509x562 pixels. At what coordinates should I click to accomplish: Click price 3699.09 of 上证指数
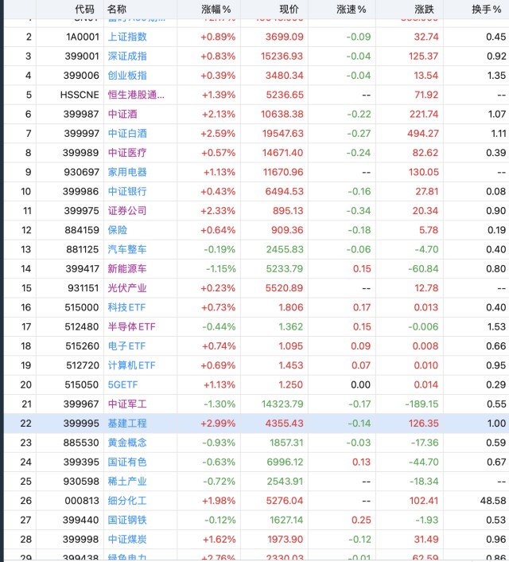[285, 37]
